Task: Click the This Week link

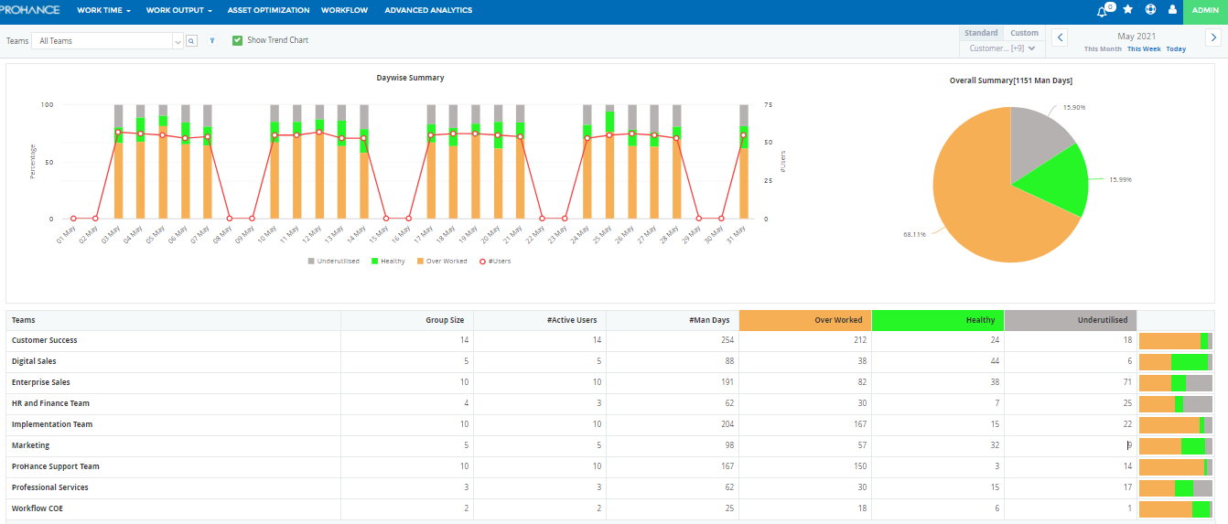Action: tap(1143, 49)
